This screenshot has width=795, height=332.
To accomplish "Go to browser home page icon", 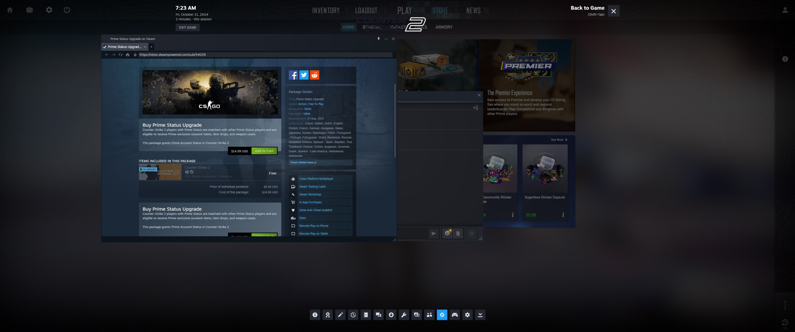I will pyautogui.click(x=128, y=55).
